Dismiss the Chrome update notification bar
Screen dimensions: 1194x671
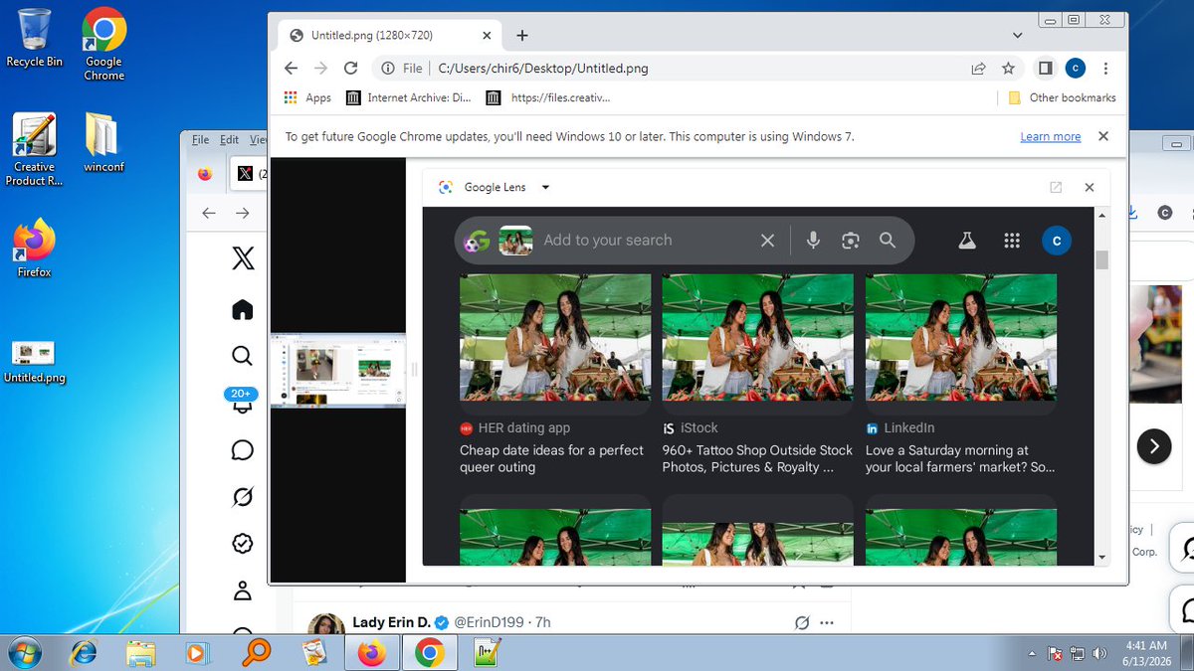click(x=1102, y=136)
